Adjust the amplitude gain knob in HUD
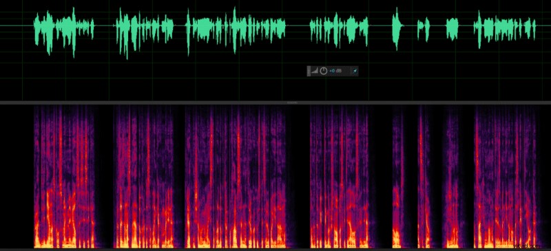 323,71
